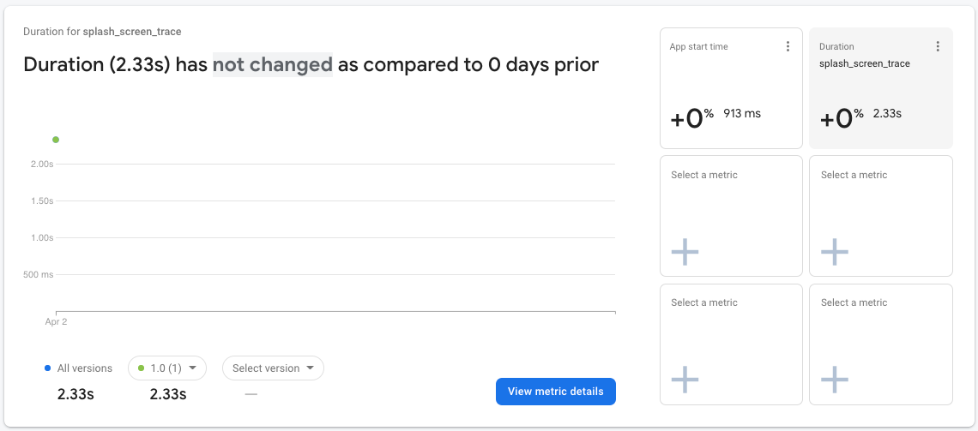
Task: Click the View metric details button
Action: point(555,392)
